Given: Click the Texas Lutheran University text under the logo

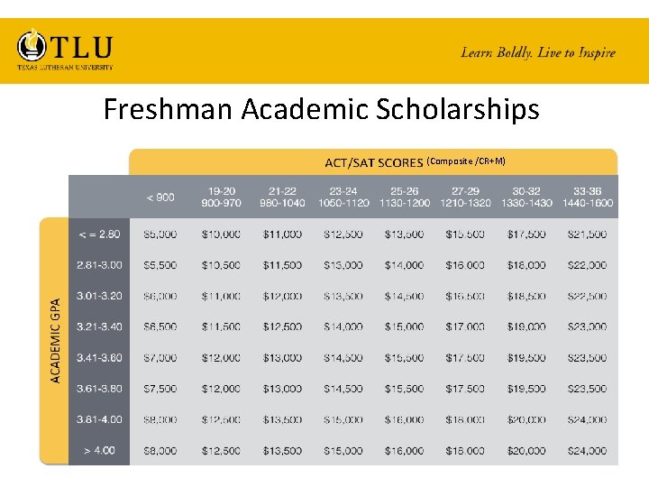Looking at the screenshot, I should pyautogui.click(x=65, y=67).
